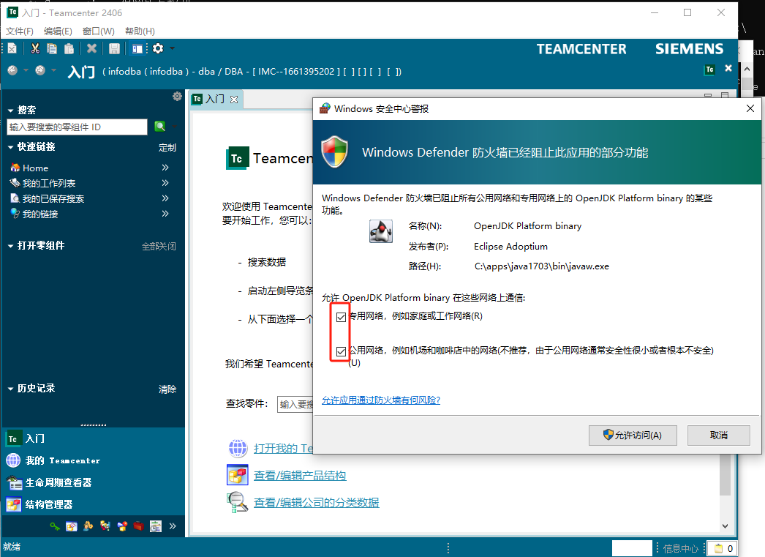Viewport: 765px width, 557px height.
Task: Click the Copy icon in Teamcenter toolbar
Action: pos(52,48)
